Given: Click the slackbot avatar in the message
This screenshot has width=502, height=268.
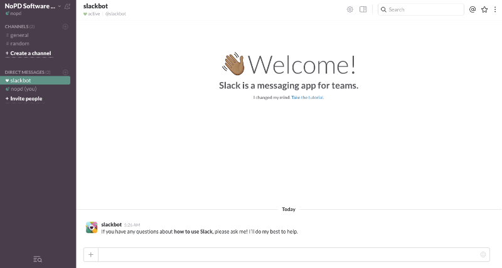Looking at the screenshot, I should [x=92, y=228].
